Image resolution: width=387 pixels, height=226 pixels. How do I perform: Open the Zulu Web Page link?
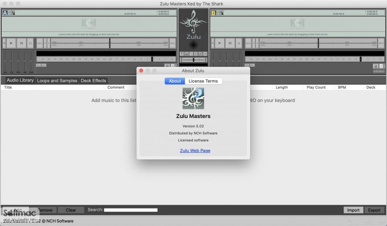(x=195, y=150)
